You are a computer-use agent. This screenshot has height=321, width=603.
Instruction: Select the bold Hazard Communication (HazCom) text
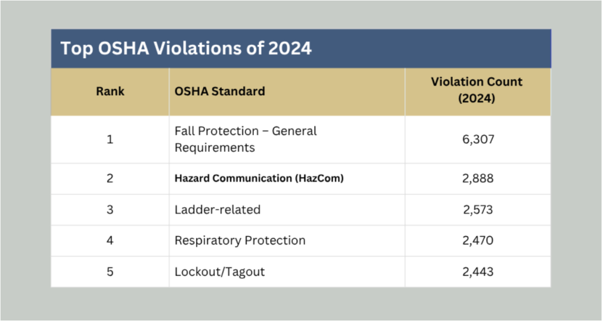(259, 178)
